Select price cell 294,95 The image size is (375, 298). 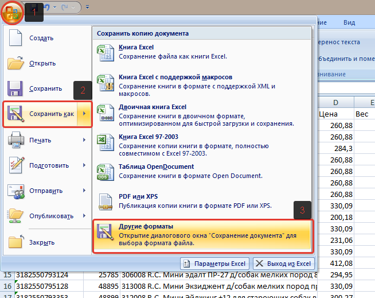point(336,275)
